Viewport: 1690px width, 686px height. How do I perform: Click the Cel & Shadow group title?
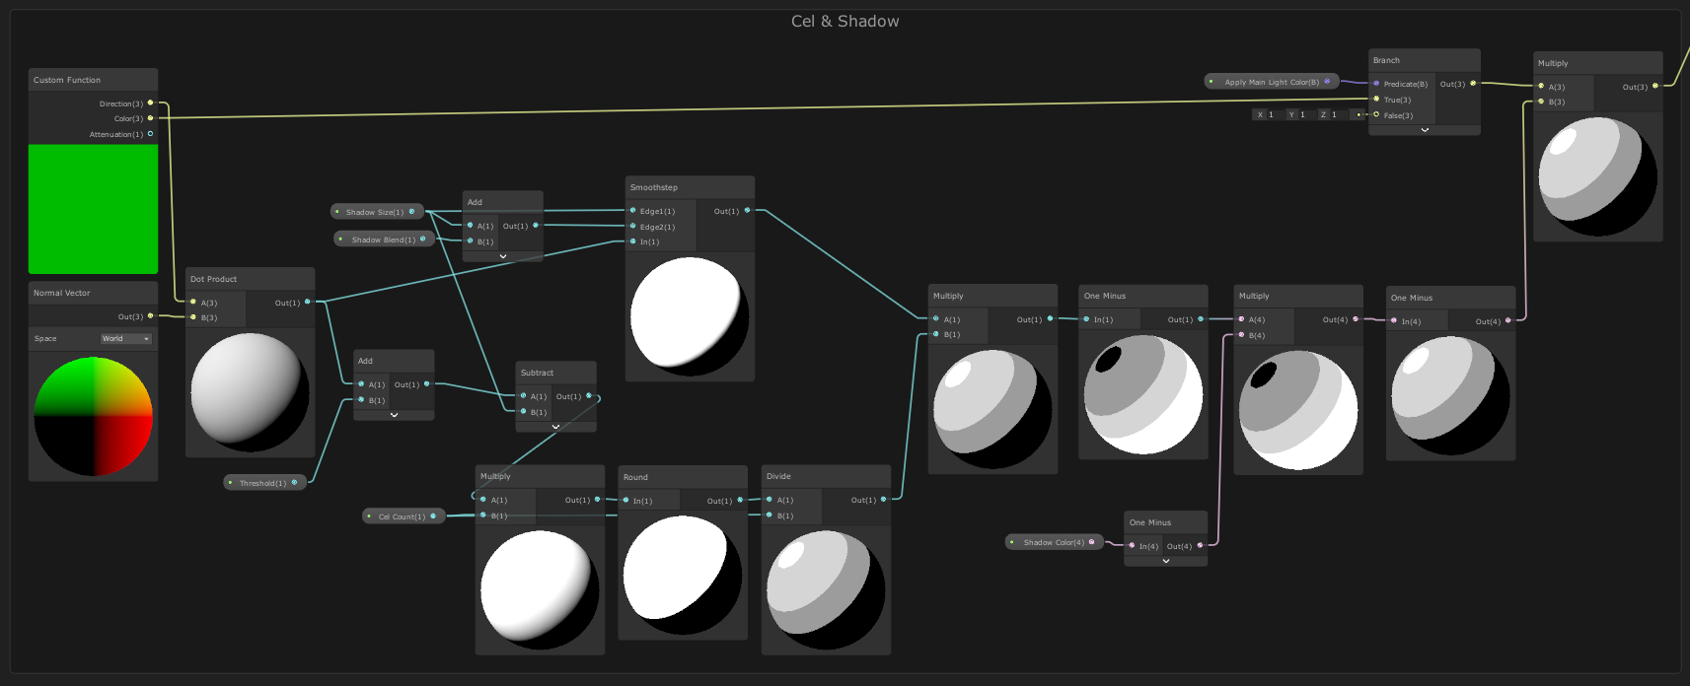tap(845, 21)
